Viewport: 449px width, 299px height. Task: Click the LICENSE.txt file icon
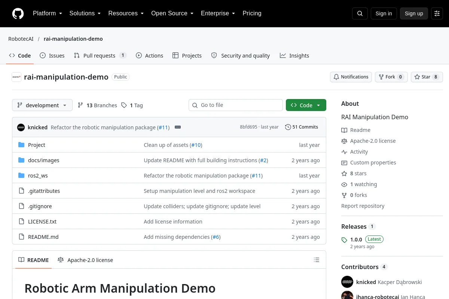[x=21, y=222]
